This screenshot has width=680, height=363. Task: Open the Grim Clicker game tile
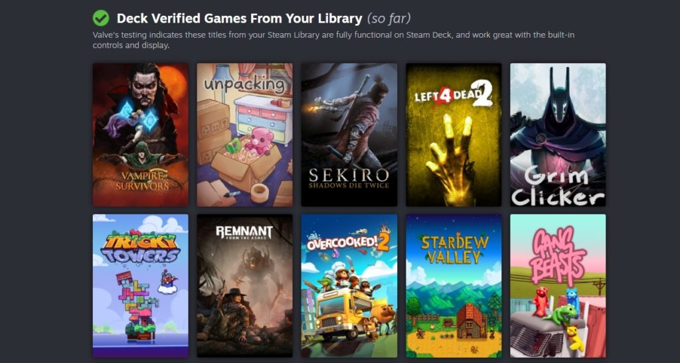558,135
